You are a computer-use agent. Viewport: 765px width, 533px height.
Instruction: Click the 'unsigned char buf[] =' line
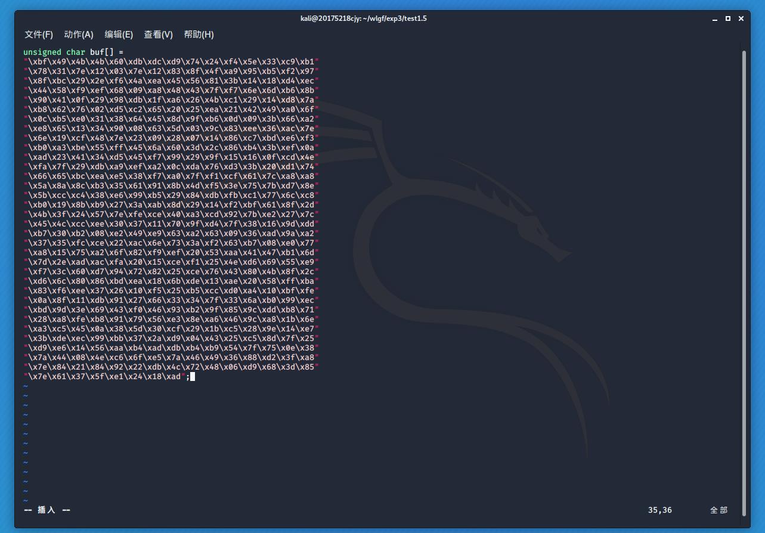point(73,52)
